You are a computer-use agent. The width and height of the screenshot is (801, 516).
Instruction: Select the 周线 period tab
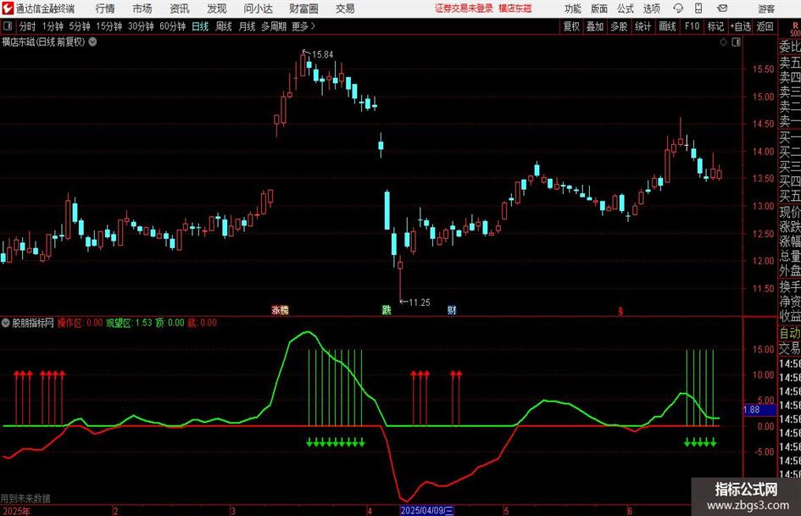224,26
